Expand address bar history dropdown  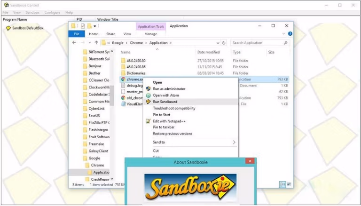[x=218, y=43]
